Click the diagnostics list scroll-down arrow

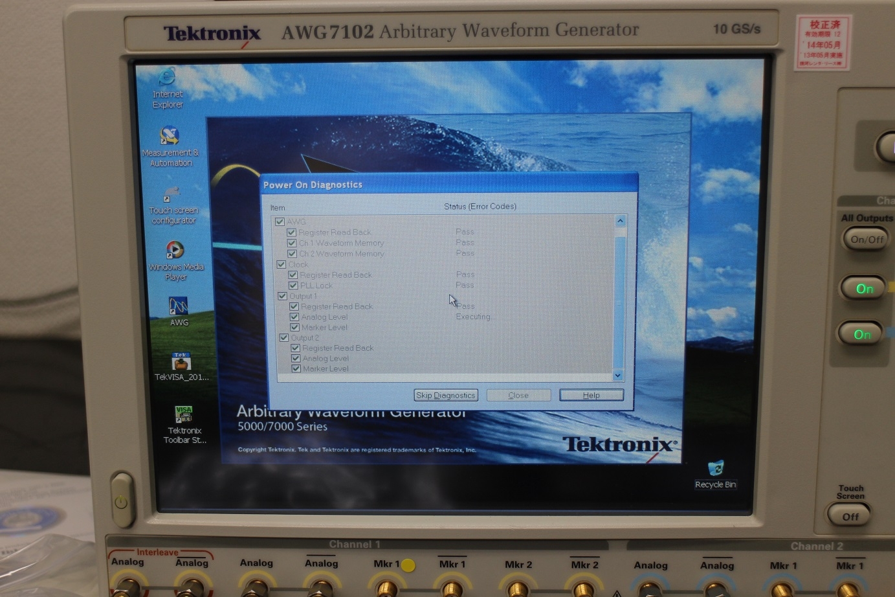618,375
